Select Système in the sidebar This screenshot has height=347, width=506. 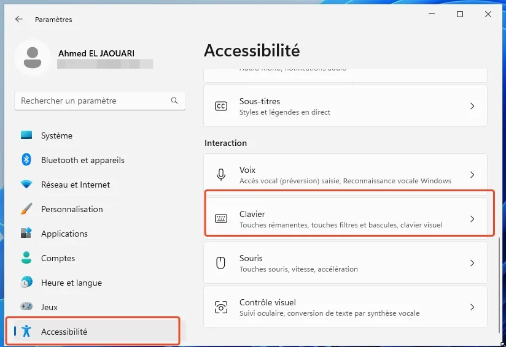coord(99,135)
